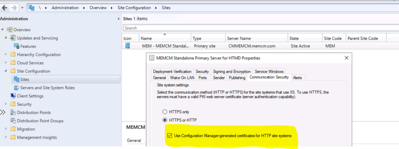
Task: Sort by State column header
Action: tap(305, 38)
